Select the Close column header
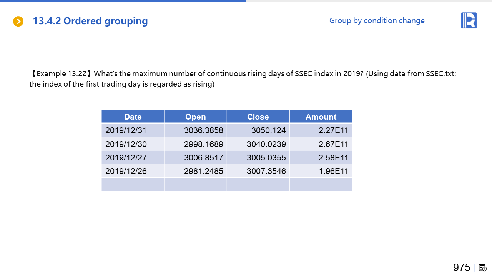Screen dimensions: 492x277 point(258,117)
